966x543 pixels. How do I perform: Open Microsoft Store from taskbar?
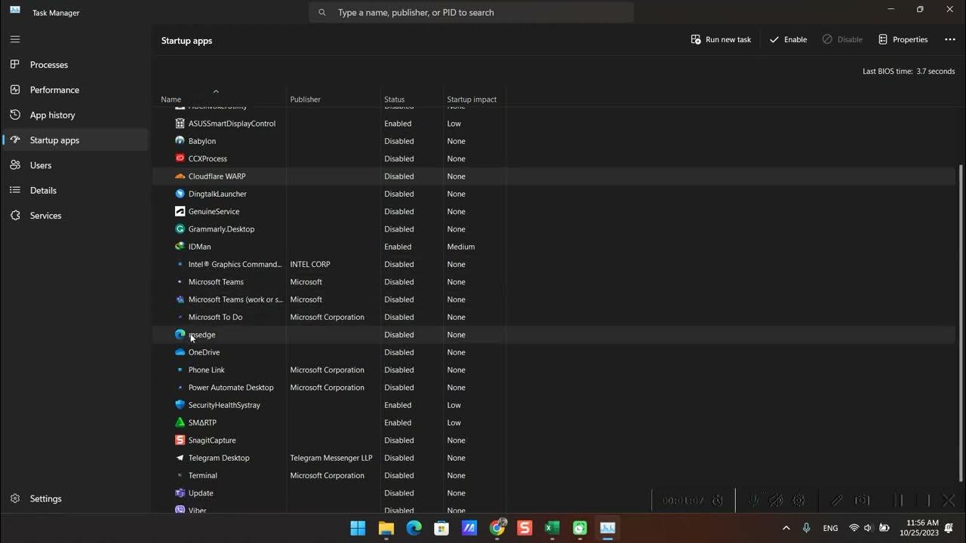441,528
